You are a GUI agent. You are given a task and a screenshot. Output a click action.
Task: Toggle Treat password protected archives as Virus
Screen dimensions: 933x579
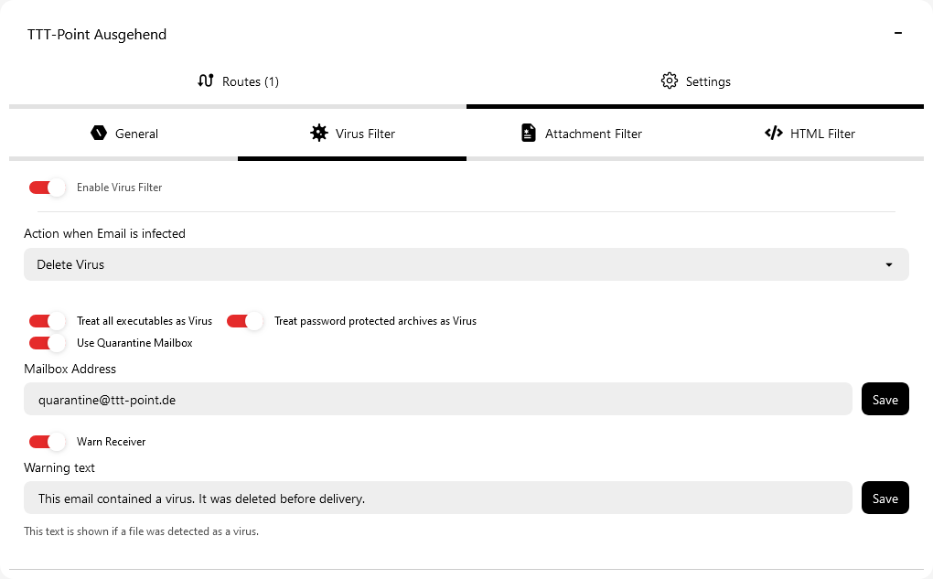[245, 321]
